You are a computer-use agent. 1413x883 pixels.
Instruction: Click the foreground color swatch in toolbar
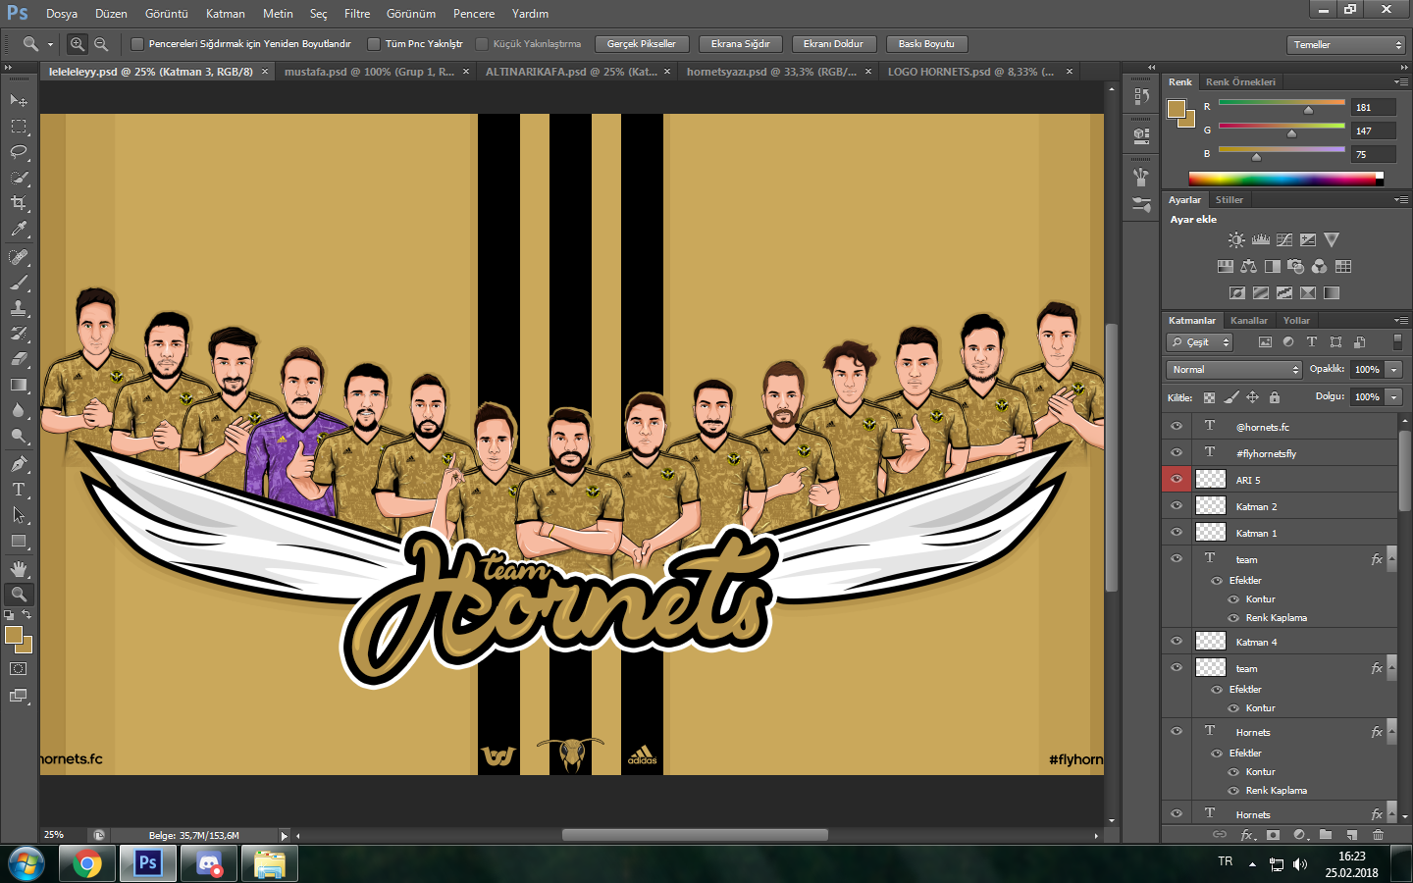(14, 636)
